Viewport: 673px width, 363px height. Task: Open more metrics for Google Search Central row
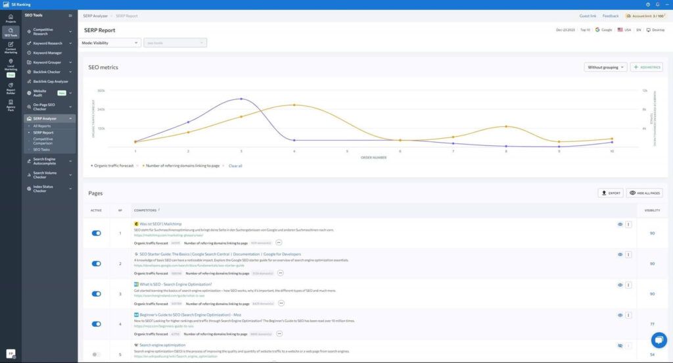280,273
